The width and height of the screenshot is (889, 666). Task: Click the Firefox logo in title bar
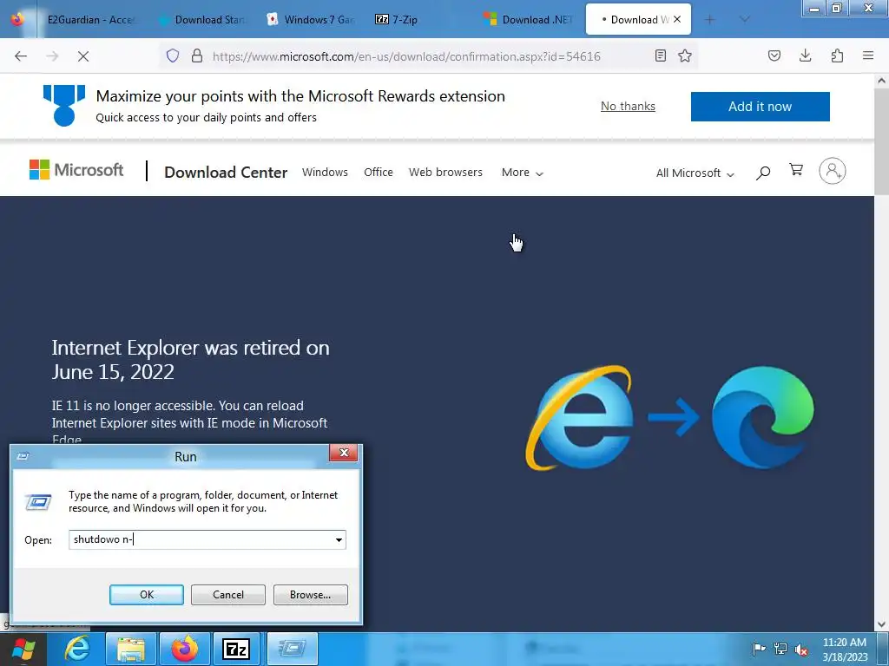(x=18, y=19)
